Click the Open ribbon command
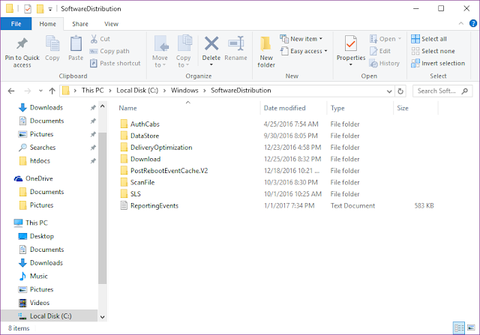 [385, 39]
